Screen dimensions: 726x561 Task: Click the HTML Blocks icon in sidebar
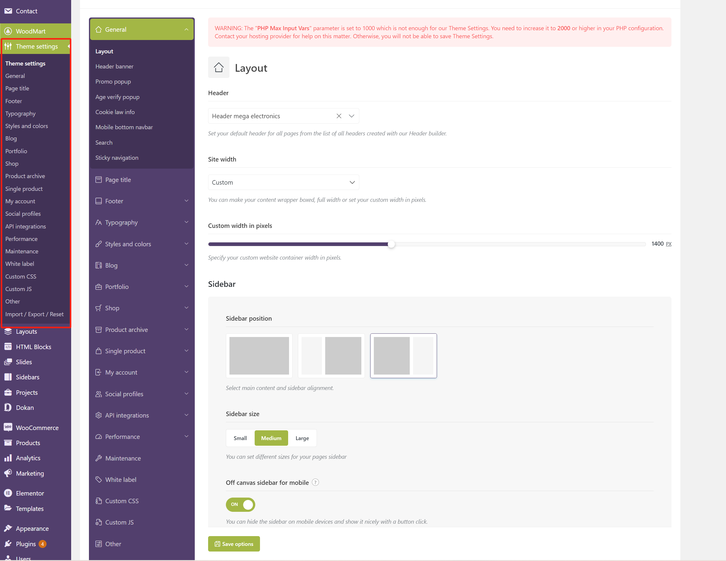[x=8, y=346]
